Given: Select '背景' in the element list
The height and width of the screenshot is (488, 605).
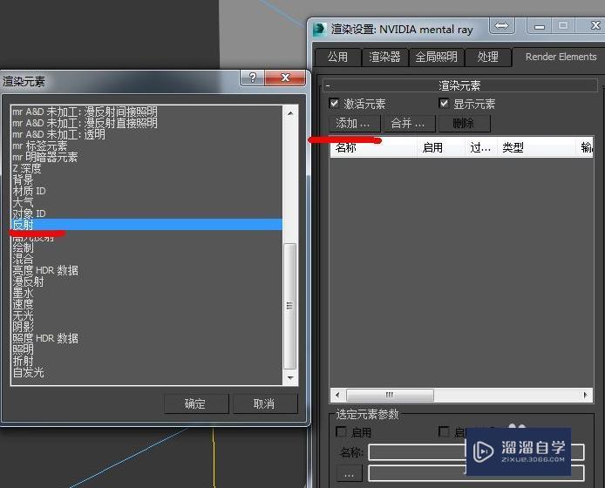Looking at the screenshot, I should pos(146,180).
